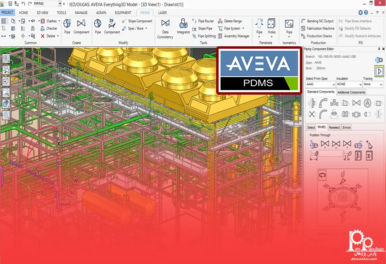Choose the valve component in Standard Components
This screenshot has height=264, width=386.
click(356, 103)
